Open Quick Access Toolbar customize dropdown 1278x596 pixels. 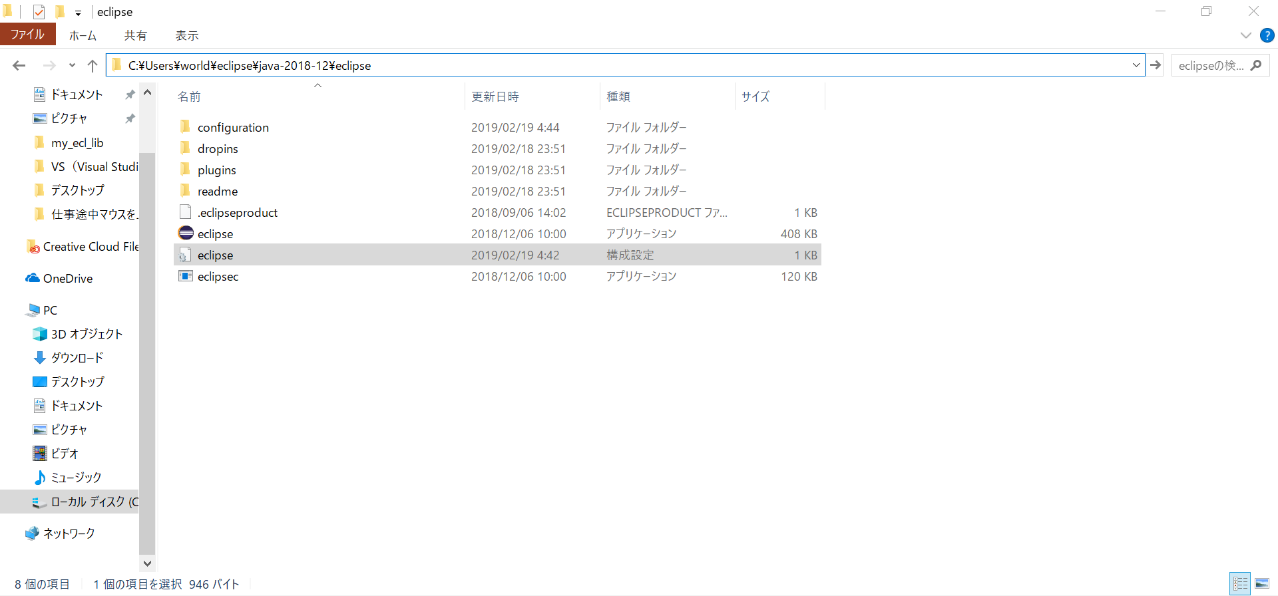click(78, 13)
